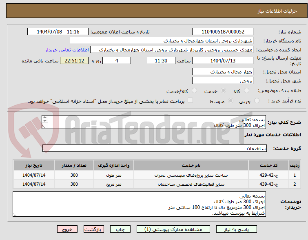
Task: Click the تاریخ نیاز column header
Action: point(34,165)
